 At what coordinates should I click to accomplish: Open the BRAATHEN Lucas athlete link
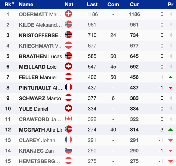(40, 56)
